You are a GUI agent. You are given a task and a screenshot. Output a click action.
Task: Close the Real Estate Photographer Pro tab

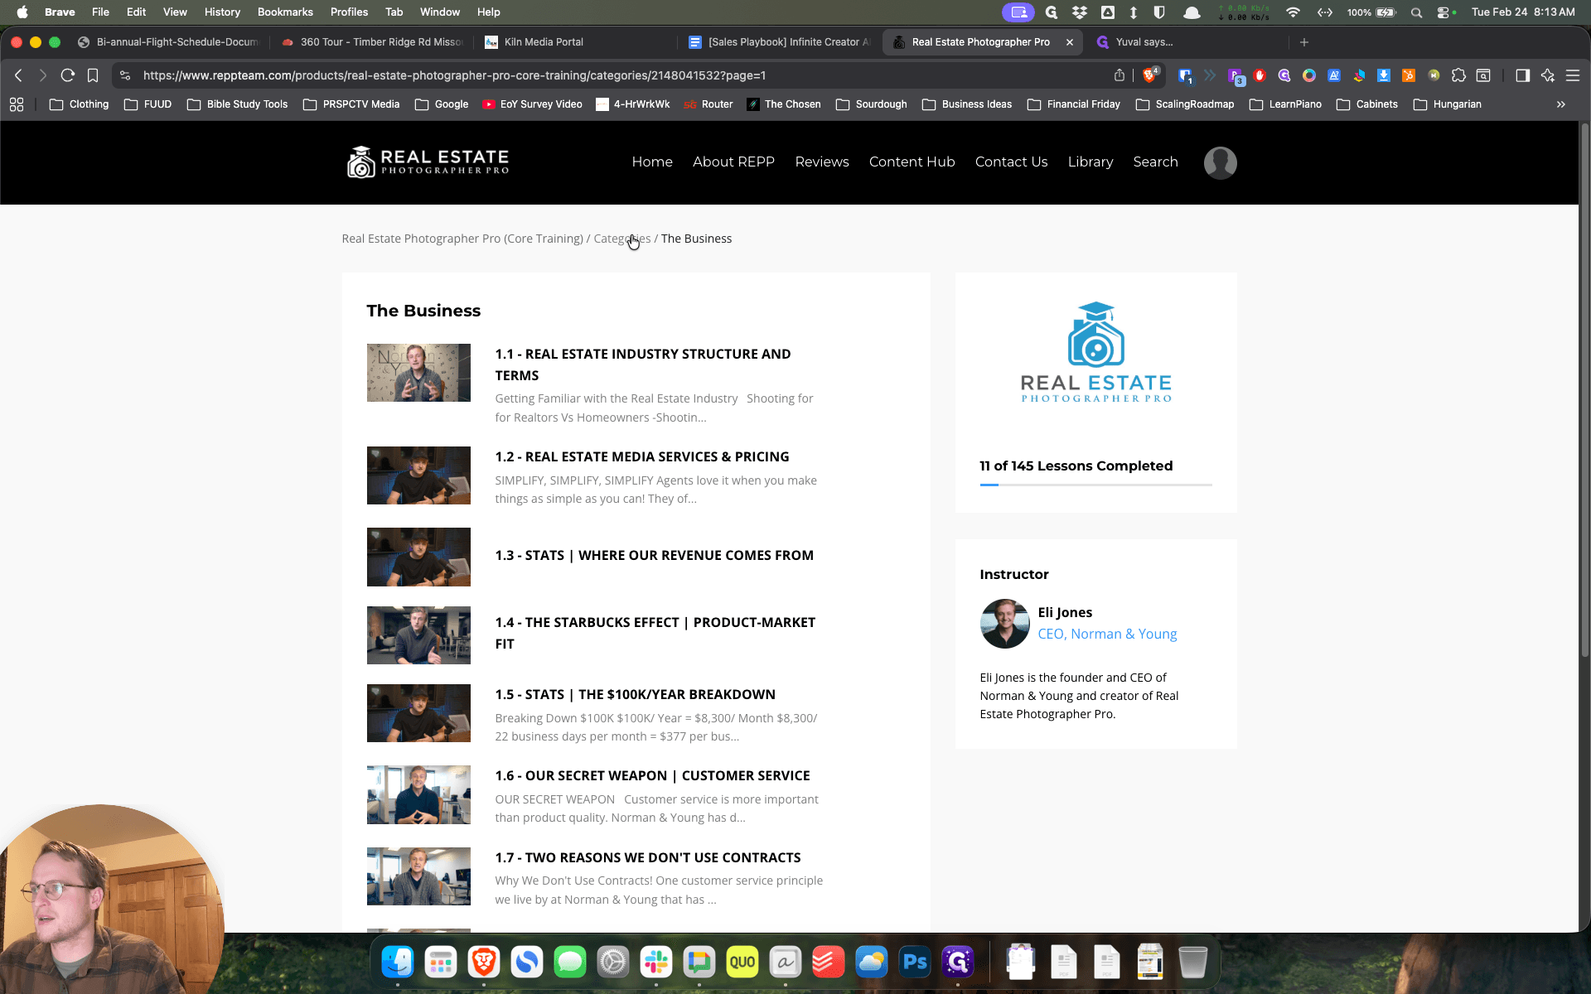(x=1070, y=42)
